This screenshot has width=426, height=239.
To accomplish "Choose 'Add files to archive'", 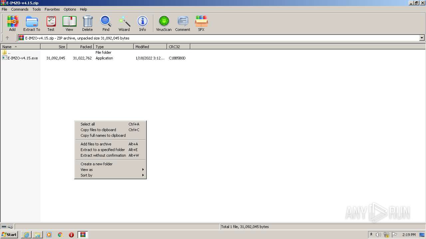I will [110, 144].
